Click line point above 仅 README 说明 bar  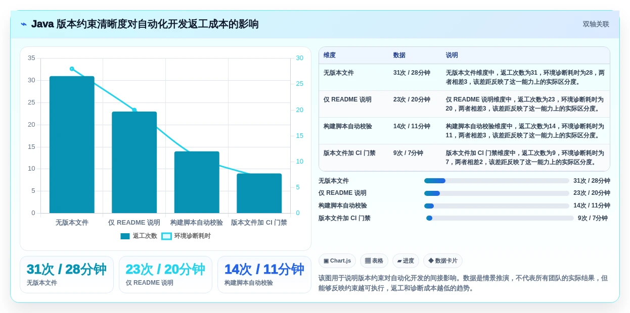[x=134, y=110]
